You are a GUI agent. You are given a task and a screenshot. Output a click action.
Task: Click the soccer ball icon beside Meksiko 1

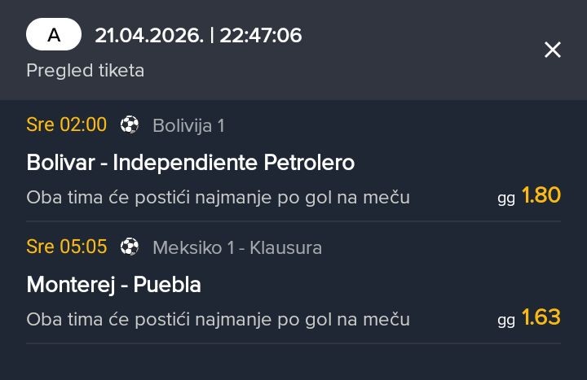(x=130, y=247)
